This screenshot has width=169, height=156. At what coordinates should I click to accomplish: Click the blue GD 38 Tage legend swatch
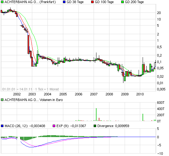[64, 2]
